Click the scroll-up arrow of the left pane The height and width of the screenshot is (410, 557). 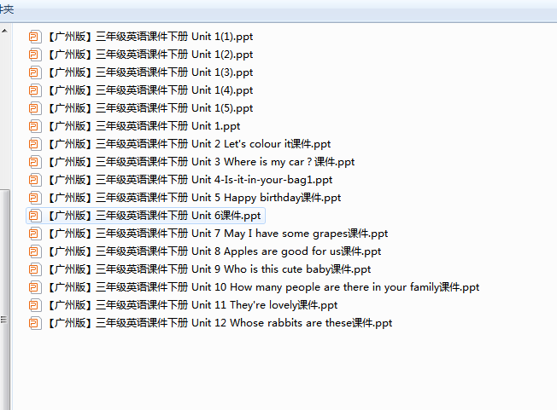coord(4,31)
